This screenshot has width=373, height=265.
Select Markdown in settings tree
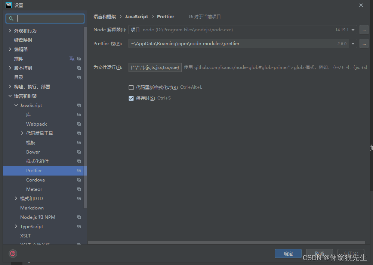click(x=32, y=208)
